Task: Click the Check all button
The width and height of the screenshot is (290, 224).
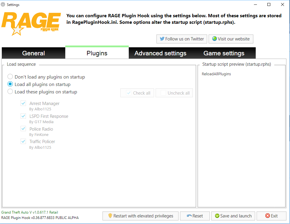Action: [137, 93]
